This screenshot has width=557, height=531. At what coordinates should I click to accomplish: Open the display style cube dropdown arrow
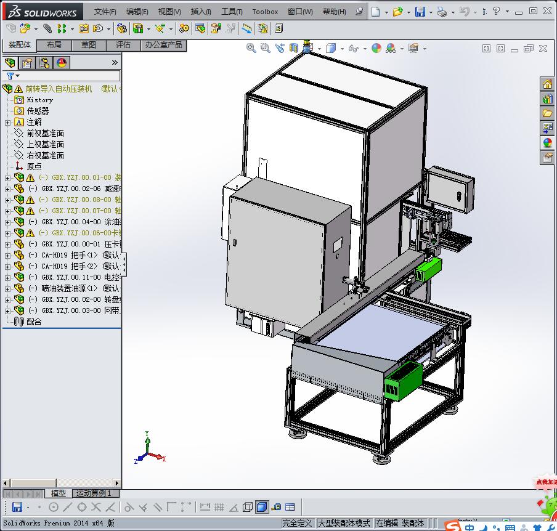coord(342,49)
